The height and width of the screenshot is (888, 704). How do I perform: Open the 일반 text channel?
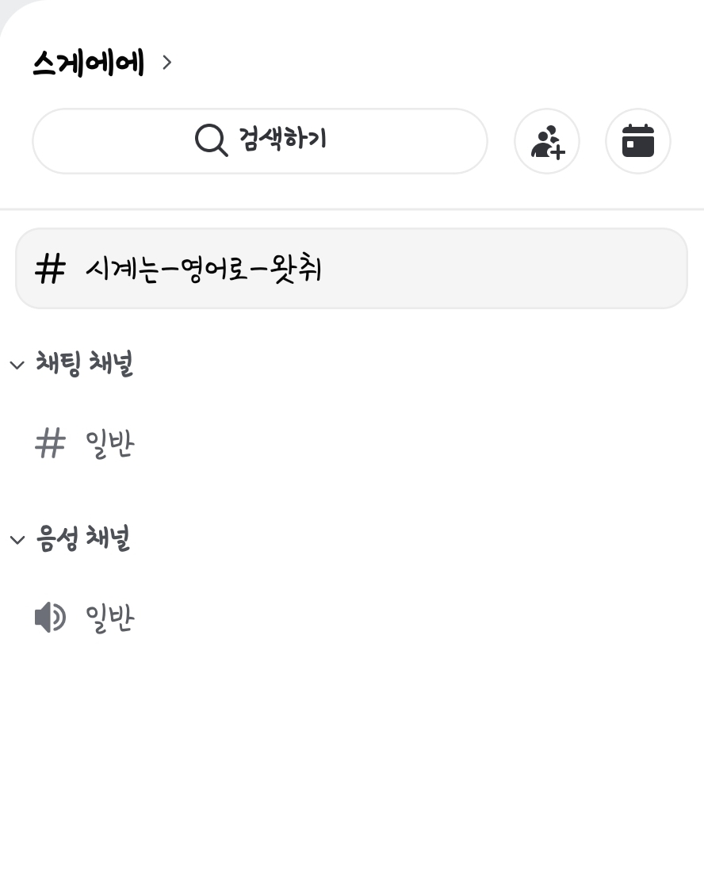[110, 443]
